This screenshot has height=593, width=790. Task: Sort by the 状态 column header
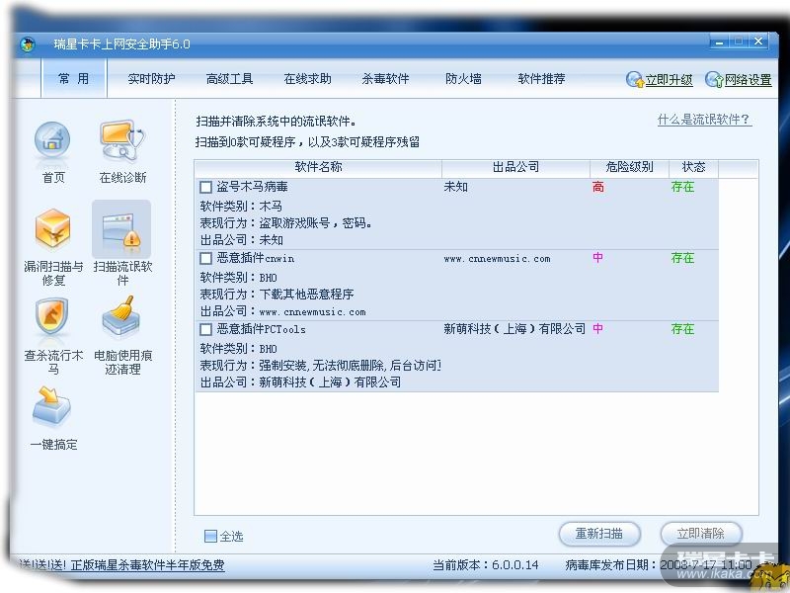click(x=694, y=167)
